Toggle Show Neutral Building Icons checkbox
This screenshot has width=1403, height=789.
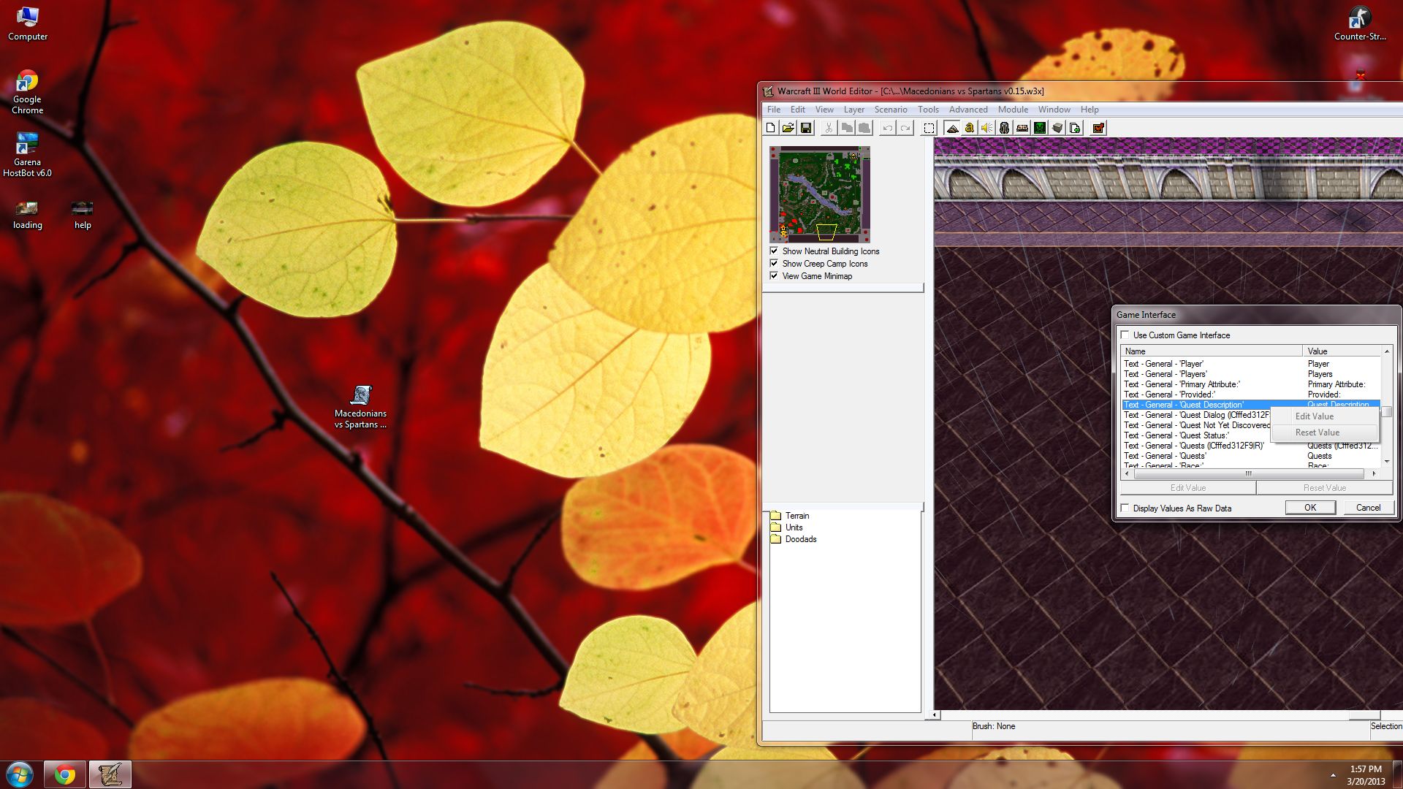coord(774,251)
